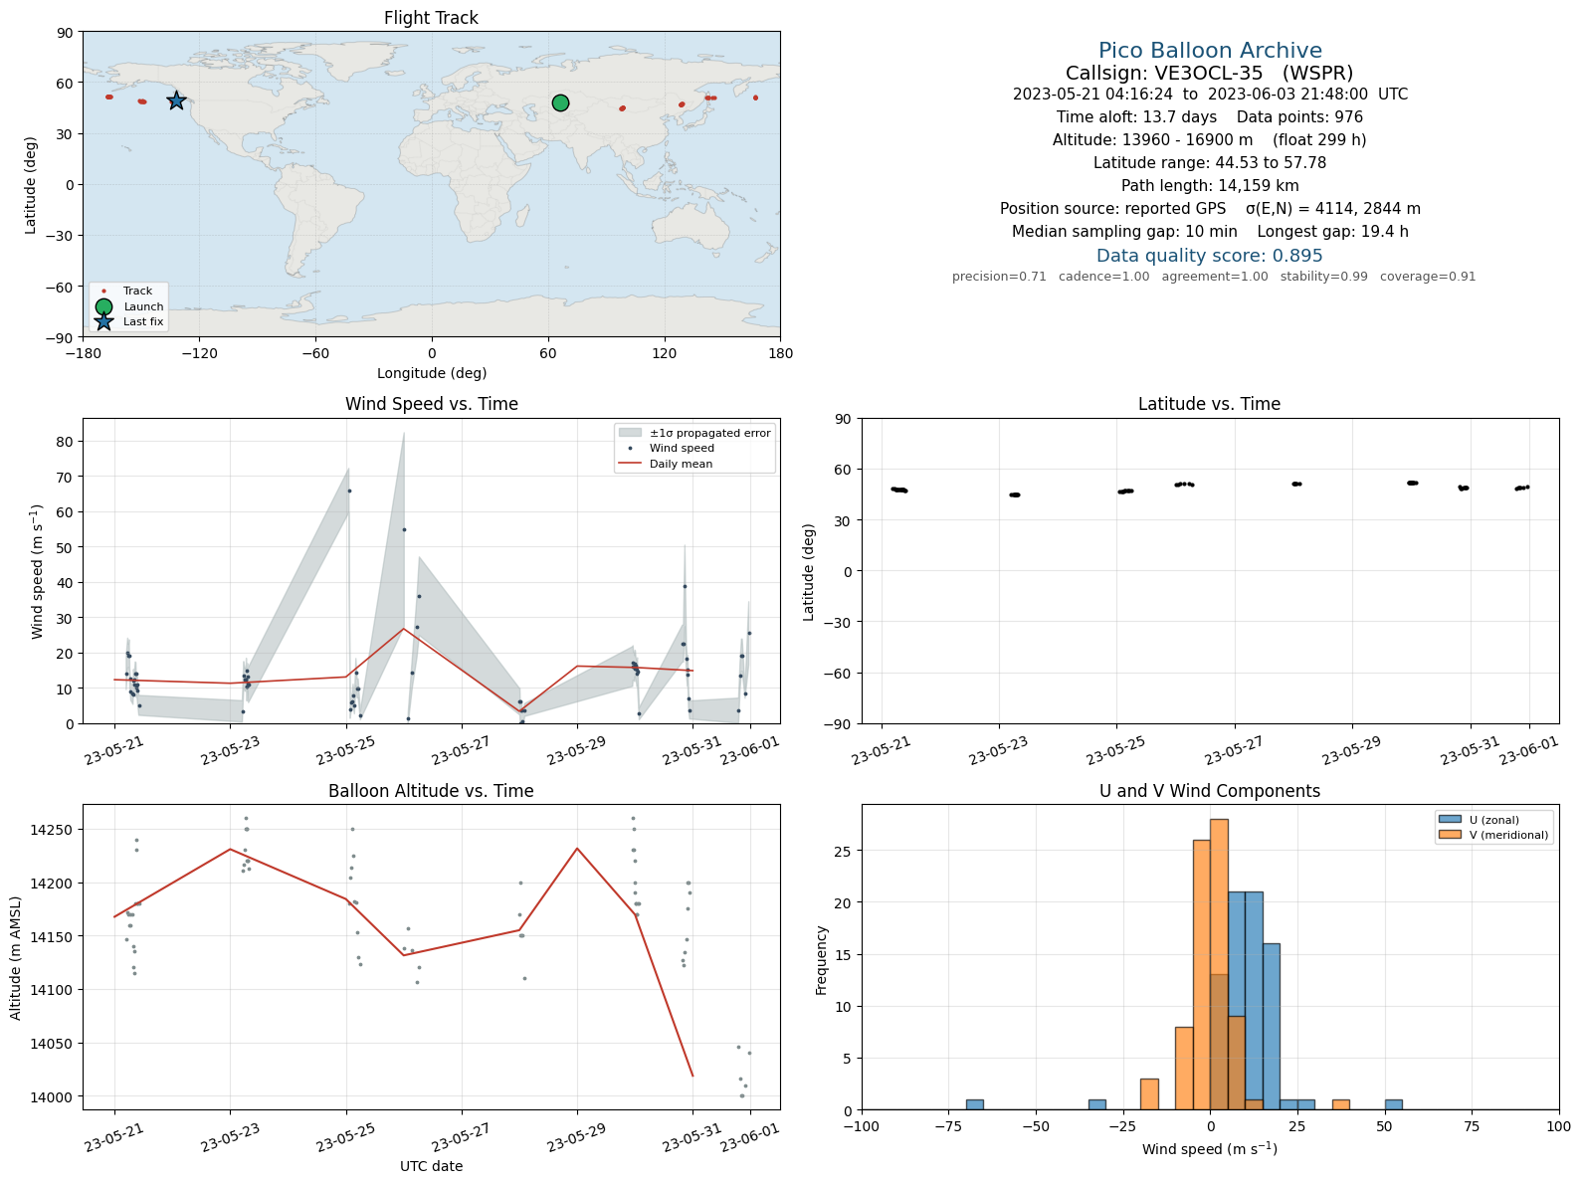Image resolution: width=1582 pixels, height=1183 pixels.
Task: Pick the ±1σ propagated error gray legend swatch
Action: click(630, 433)
